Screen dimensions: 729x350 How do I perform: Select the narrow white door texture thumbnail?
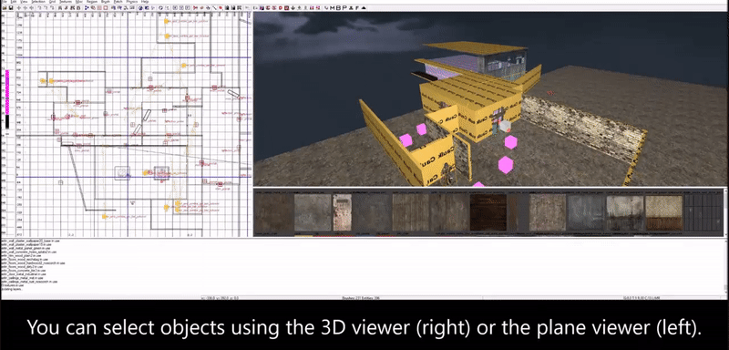[x=343, y=212]
